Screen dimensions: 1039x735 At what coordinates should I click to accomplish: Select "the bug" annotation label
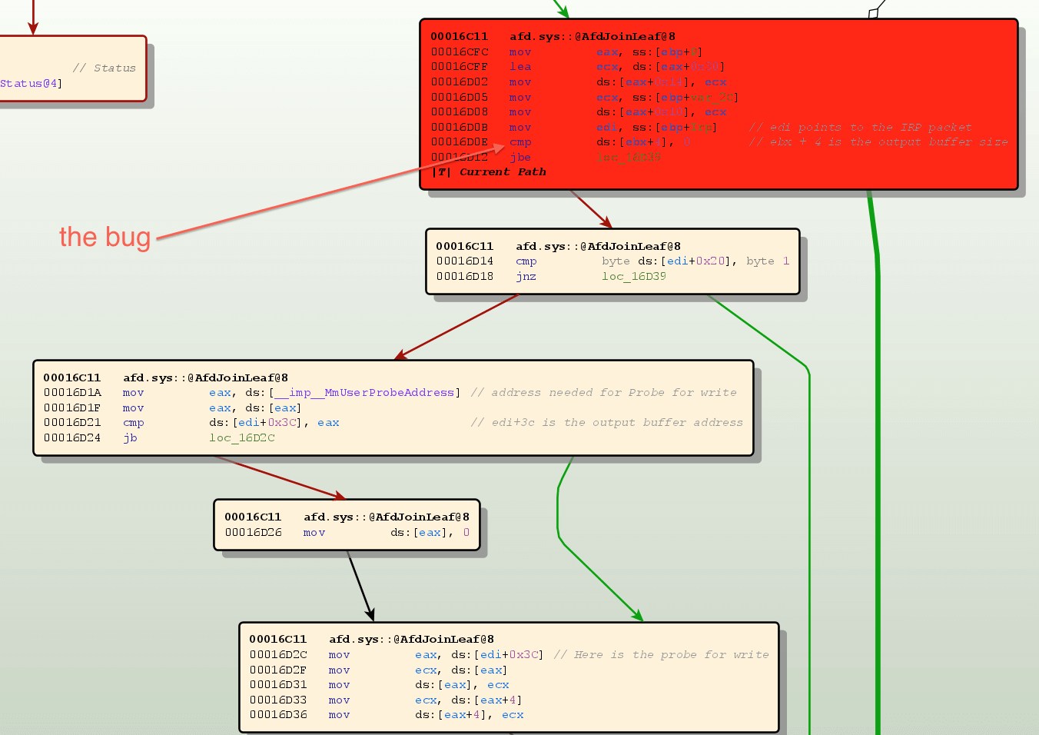coord(105,237)
